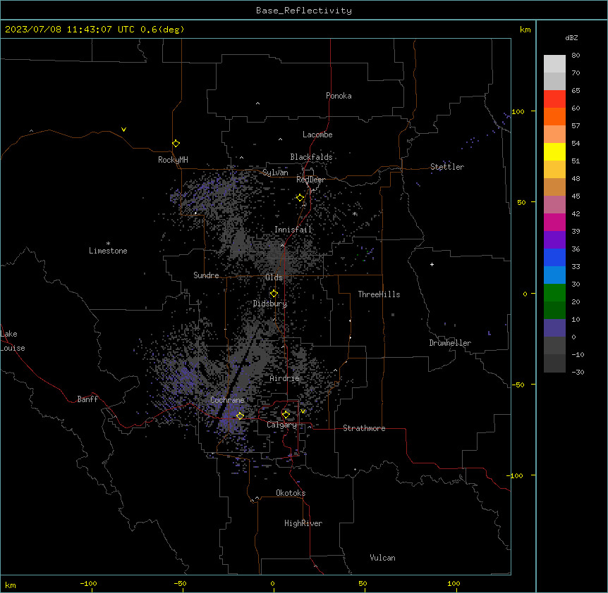The width and height of the screenshot is (608, 593).
Task: Click the Olds label
Action: (274, 277)
